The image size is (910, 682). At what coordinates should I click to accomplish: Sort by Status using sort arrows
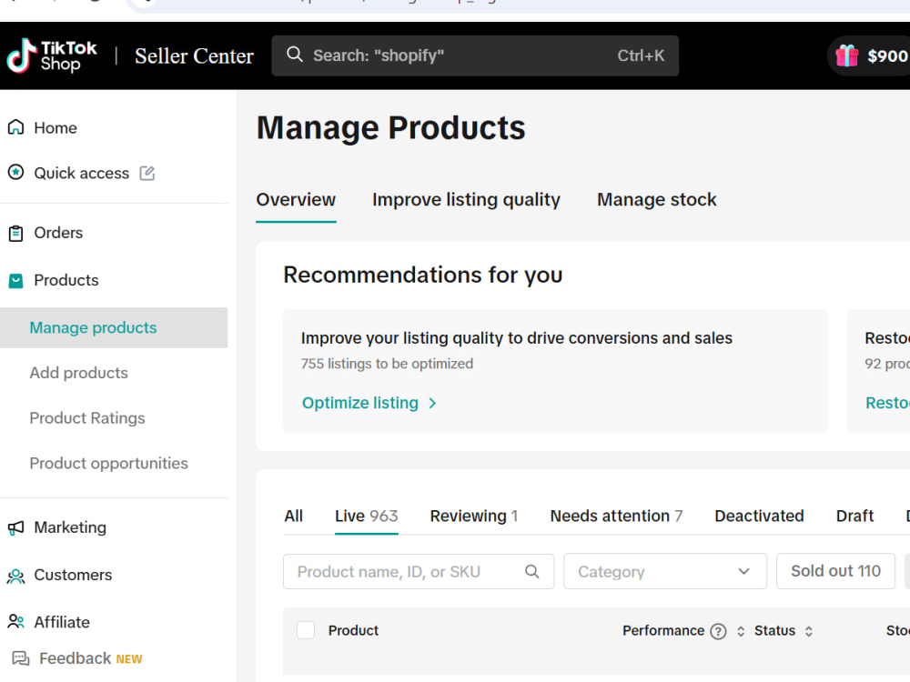pos(809,631)
